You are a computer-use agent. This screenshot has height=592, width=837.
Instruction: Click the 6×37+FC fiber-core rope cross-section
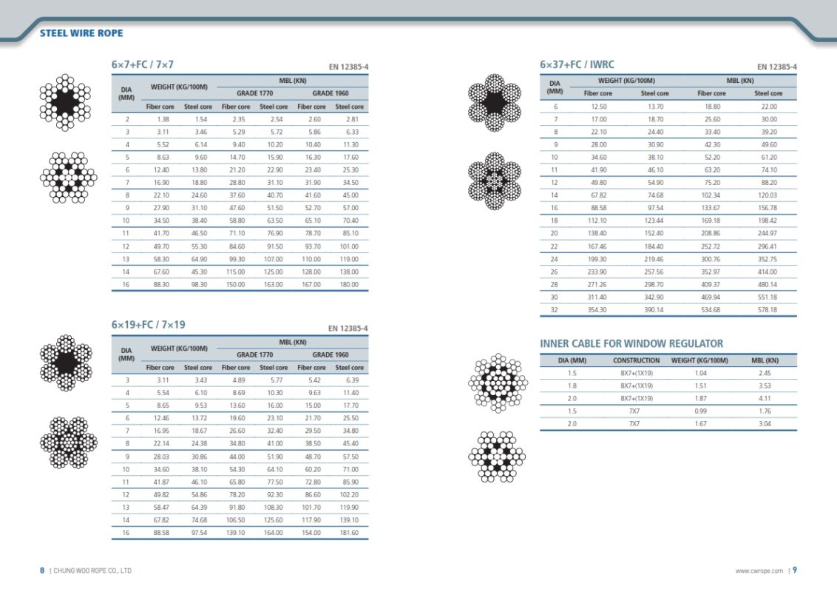(x=494, y=103)
